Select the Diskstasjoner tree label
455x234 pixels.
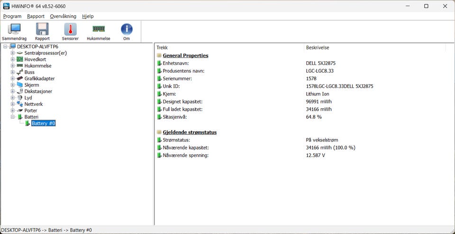pyautogui.click(x=38, y=91)
